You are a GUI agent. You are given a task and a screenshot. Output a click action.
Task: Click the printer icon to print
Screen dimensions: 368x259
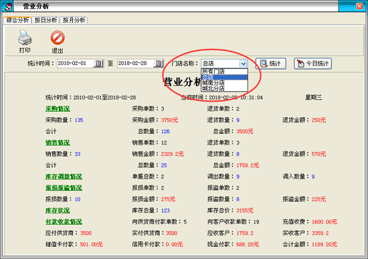point(25,37)
